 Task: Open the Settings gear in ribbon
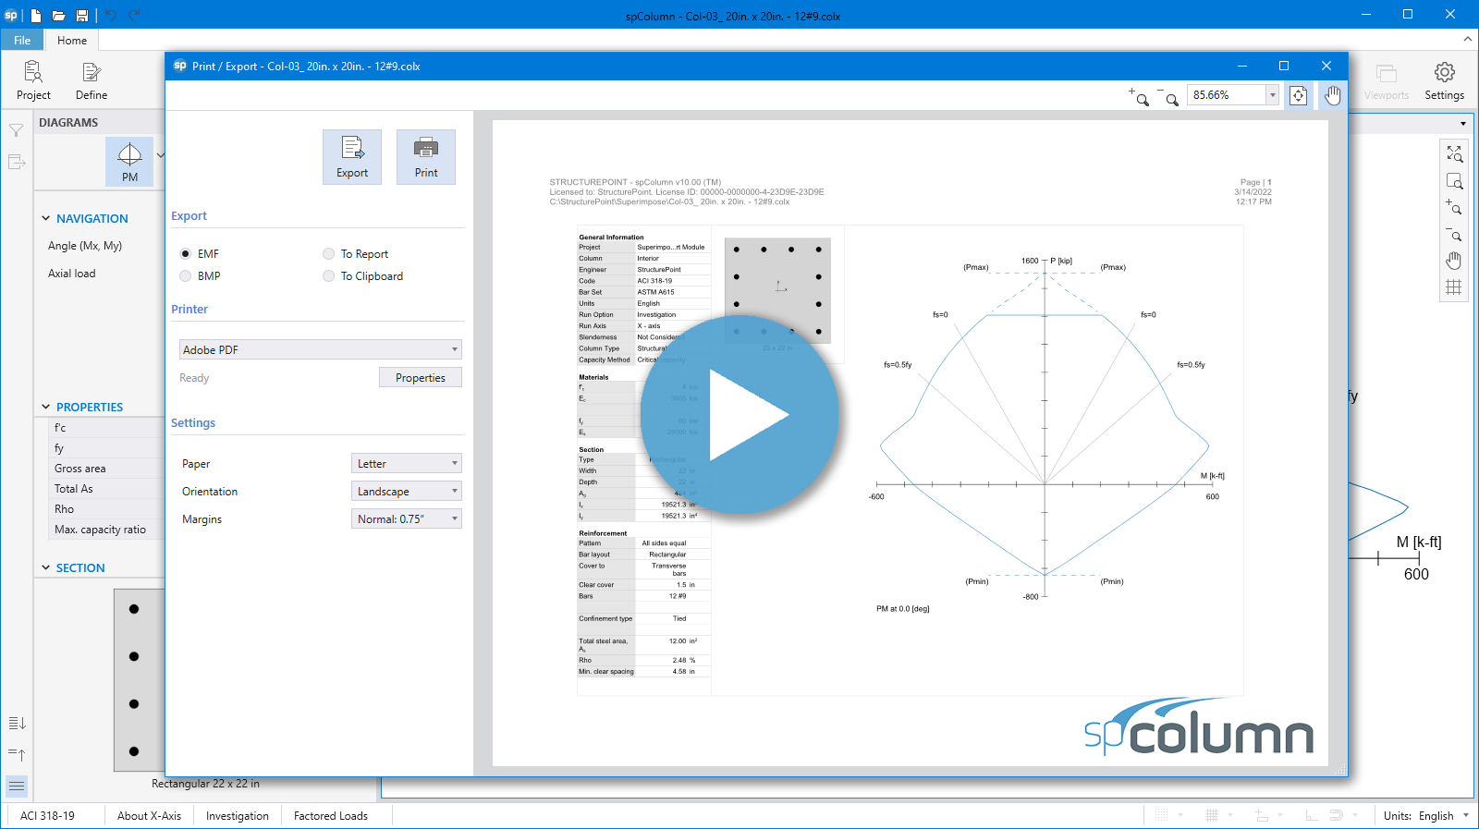pyautogui.click(x=1444, y=80)
